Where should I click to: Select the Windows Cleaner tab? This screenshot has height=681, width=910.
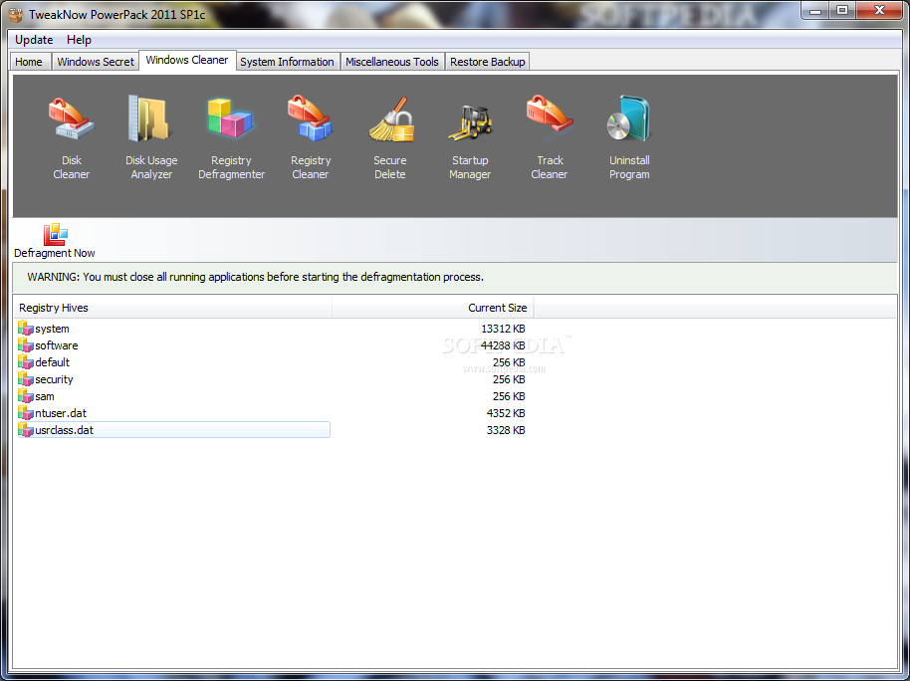coord(187,60)
